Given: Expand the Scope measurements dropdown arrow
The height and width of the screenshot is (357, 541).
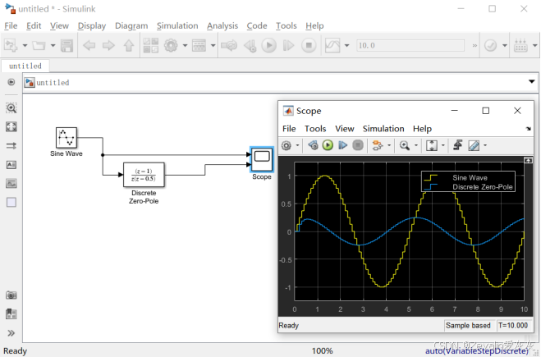Looking at the screenshot, I should pyautogui.click(x=485, y=145).
